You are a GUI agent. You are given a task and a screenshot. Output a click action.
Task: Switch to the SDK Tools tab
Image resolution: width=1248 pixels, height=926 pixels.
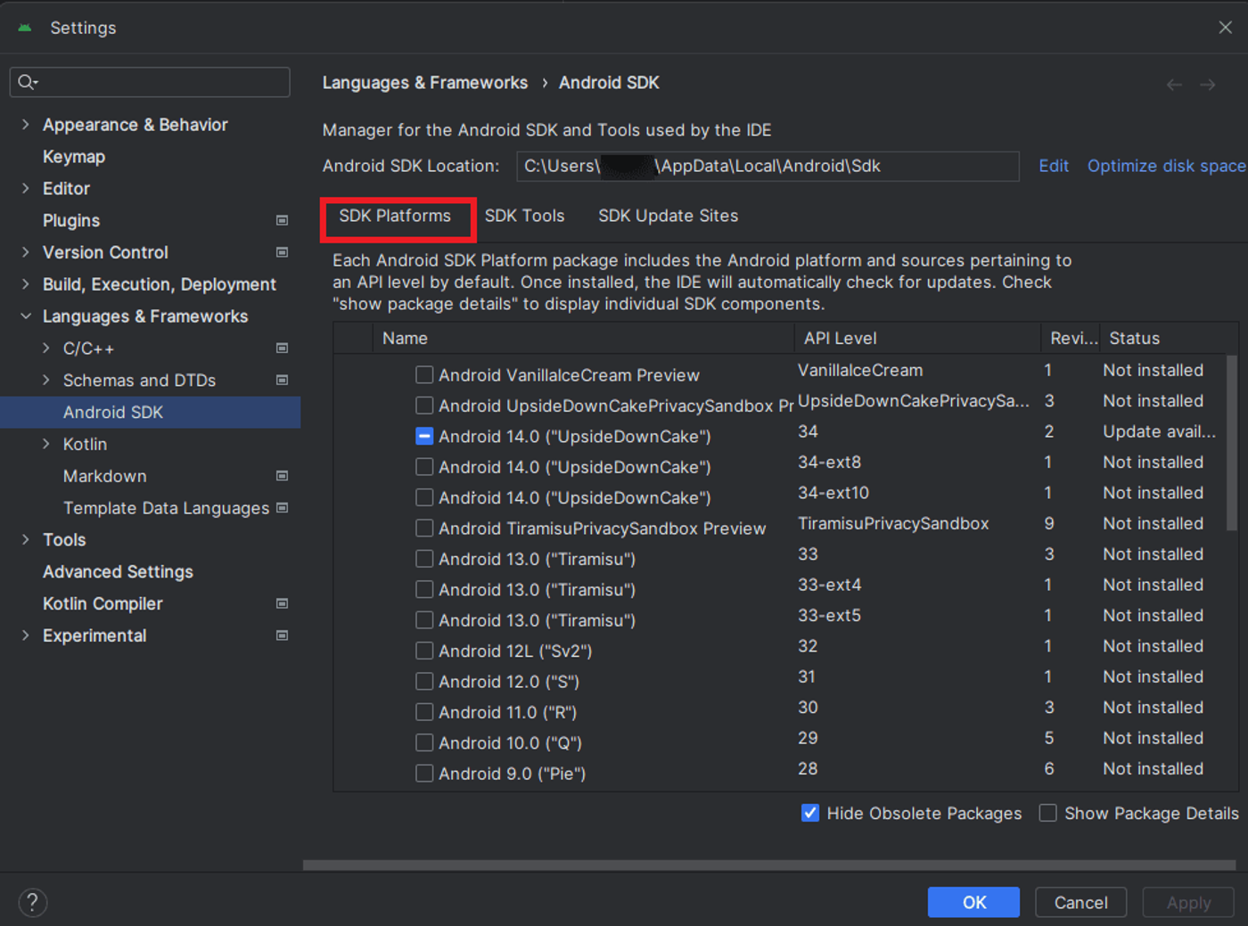coord(524,216)
